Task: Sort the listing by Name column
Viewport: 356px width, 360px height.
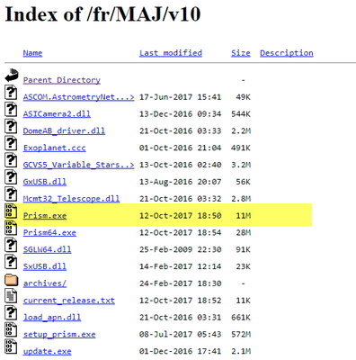Action: tap(32, 53)
